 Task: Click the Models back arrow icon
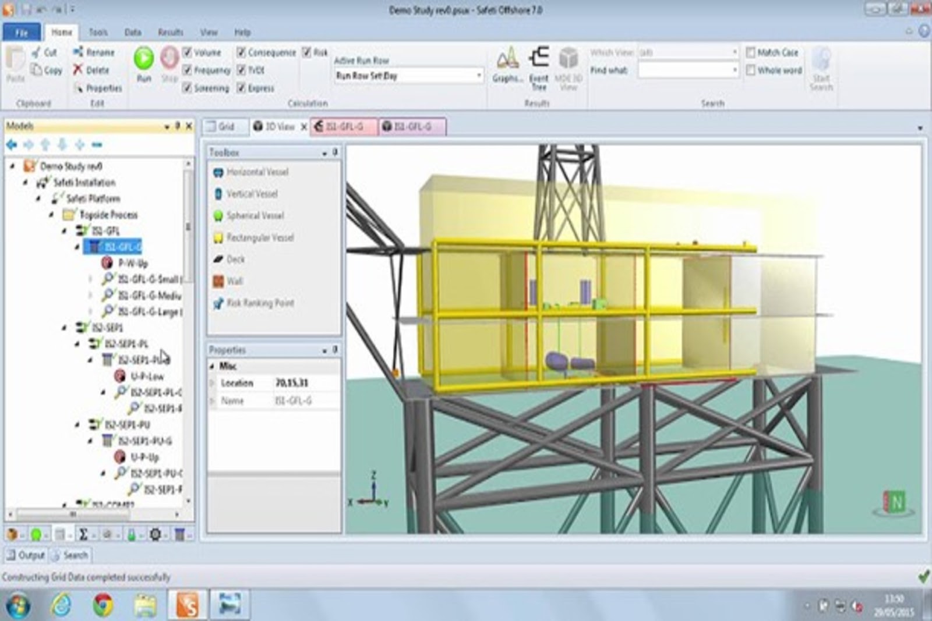point(11,144)
